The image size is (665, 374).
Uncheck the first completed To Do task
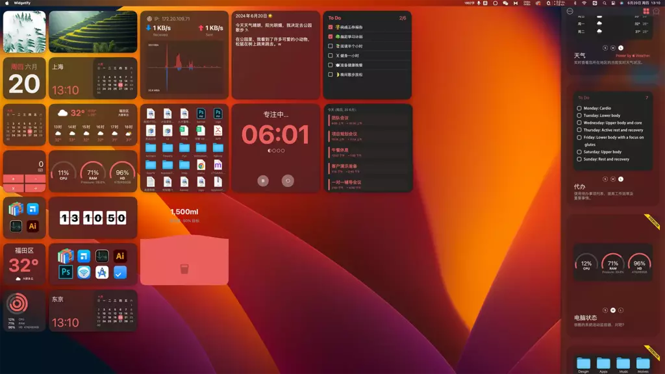tap(331, 27)
